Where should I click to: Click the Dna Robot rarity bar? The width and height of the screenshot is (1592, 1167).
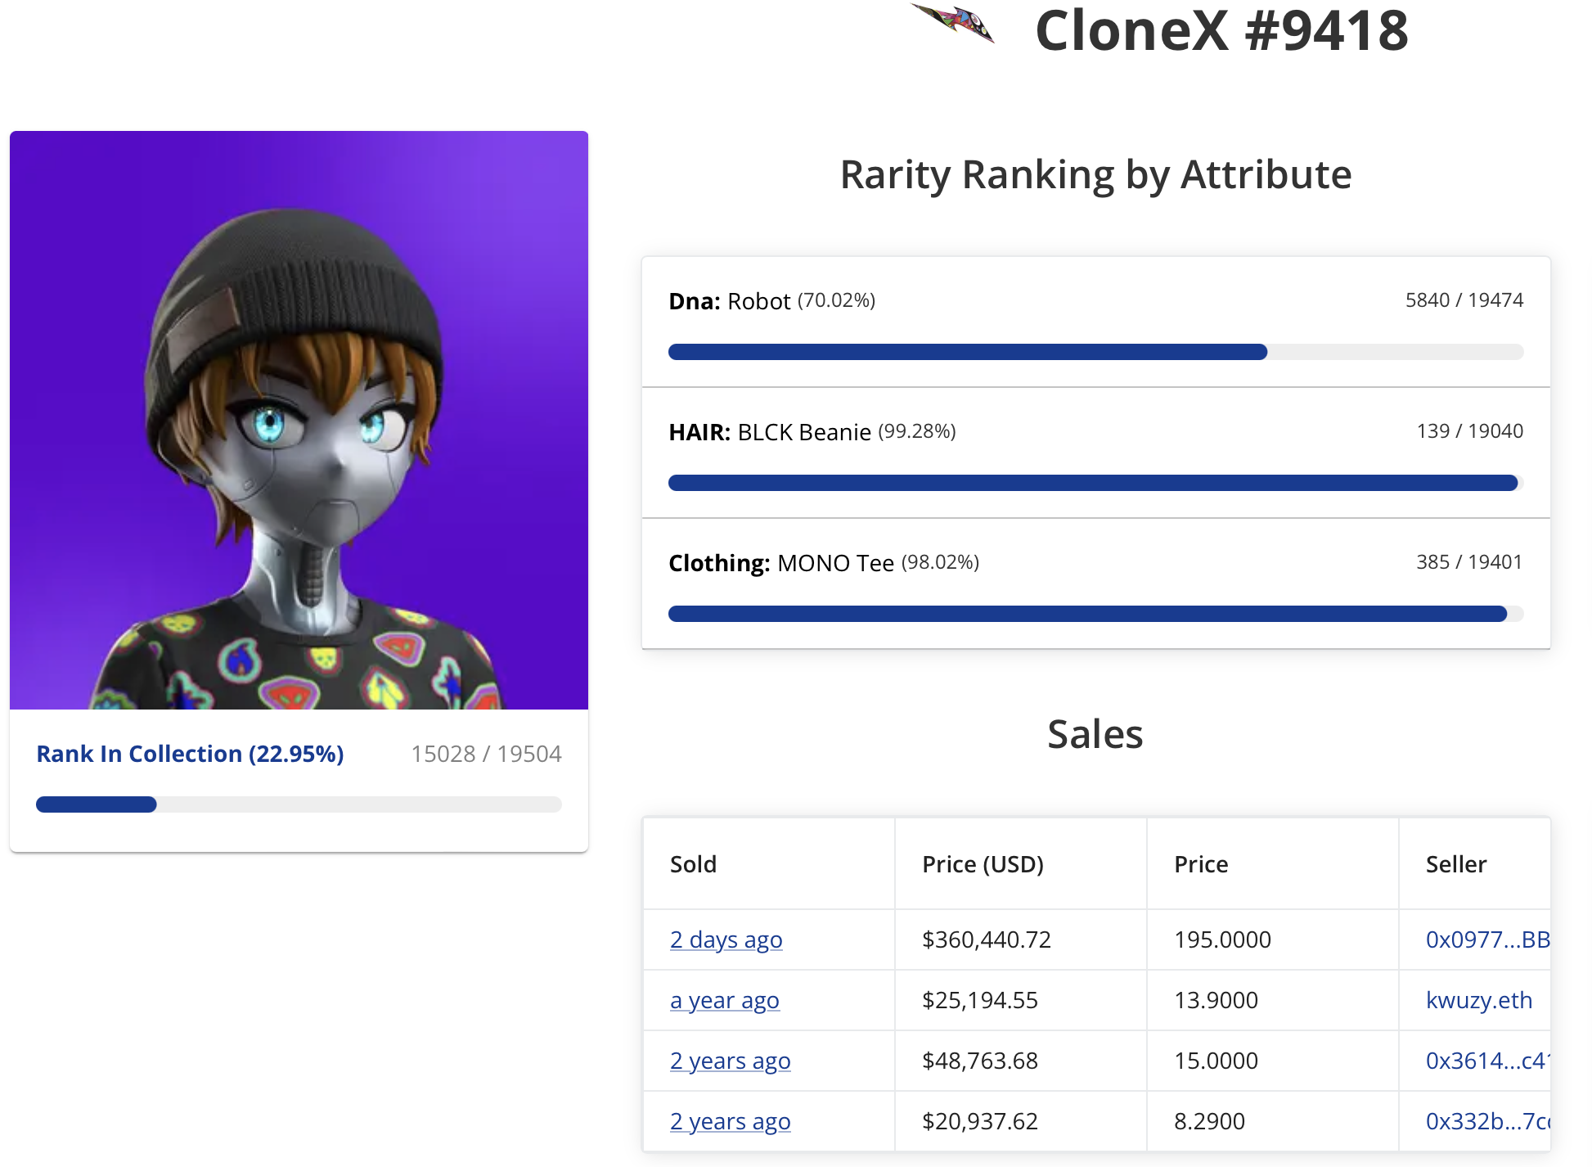[1095, 352]
